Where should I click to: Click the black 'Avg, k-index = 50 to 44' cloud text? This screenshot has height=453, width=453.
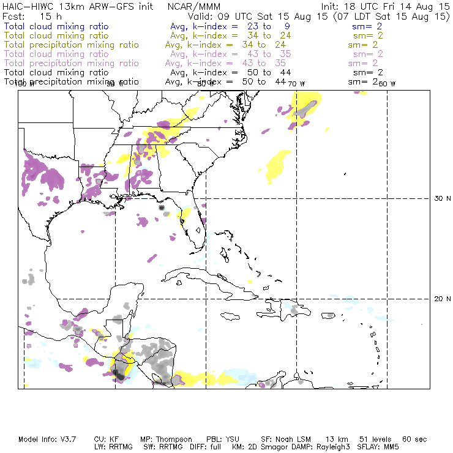click(x=231, y=72)
